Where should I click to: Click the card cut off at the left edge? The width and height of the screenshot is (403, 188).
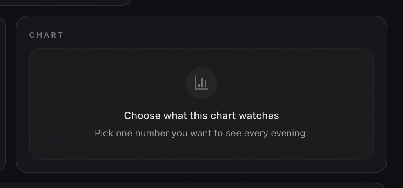click(x=3, y=94)
